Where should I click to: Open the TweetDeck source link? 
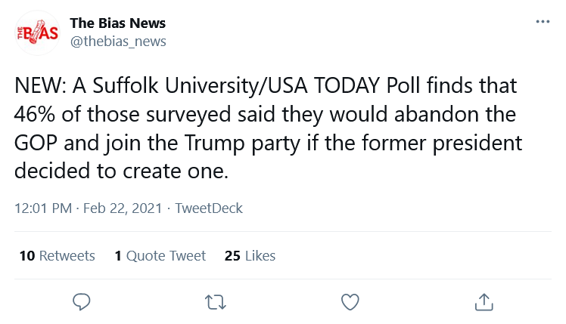pos(209,208)
